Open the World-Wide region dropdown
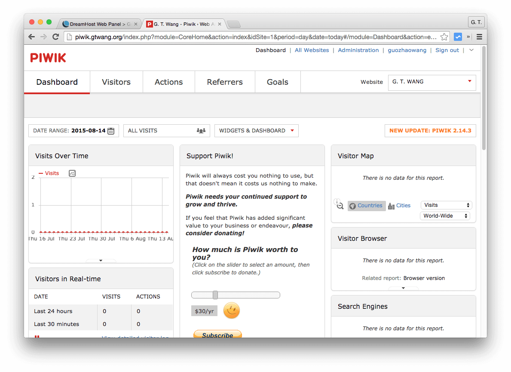The image size is (511, 372). tap(445, 215)
